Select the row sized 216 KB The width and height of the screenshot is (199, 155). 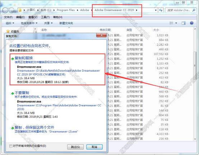pyautogui.click(x=138, y=139)
